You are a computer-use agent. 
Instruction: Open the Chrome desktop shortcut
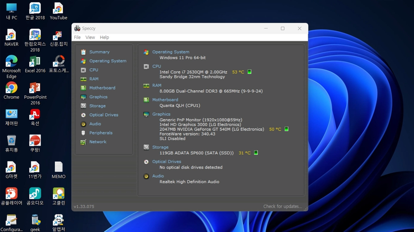[11, 91]
